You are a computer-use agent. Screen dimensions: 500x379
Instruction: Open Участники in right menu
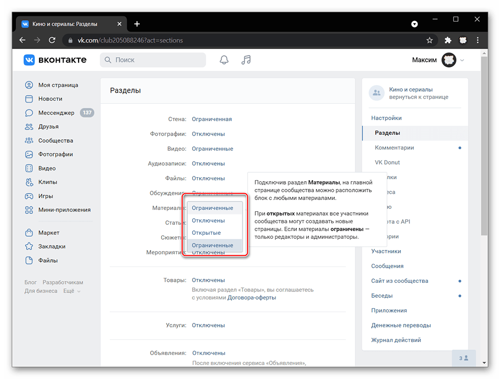tap(386, 251)
